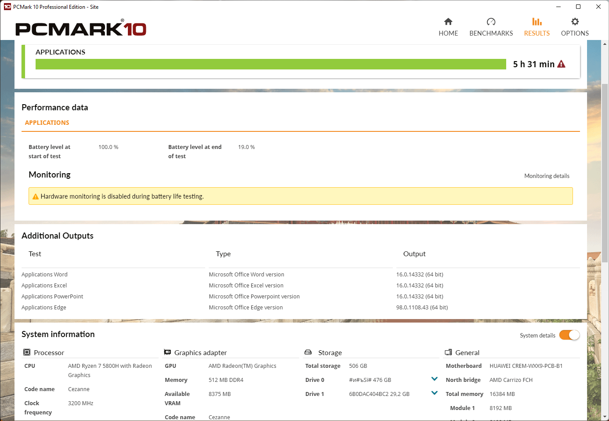Click the Benchmarks gauge icon
609x421 pixels.
click(x=491, y=22)
